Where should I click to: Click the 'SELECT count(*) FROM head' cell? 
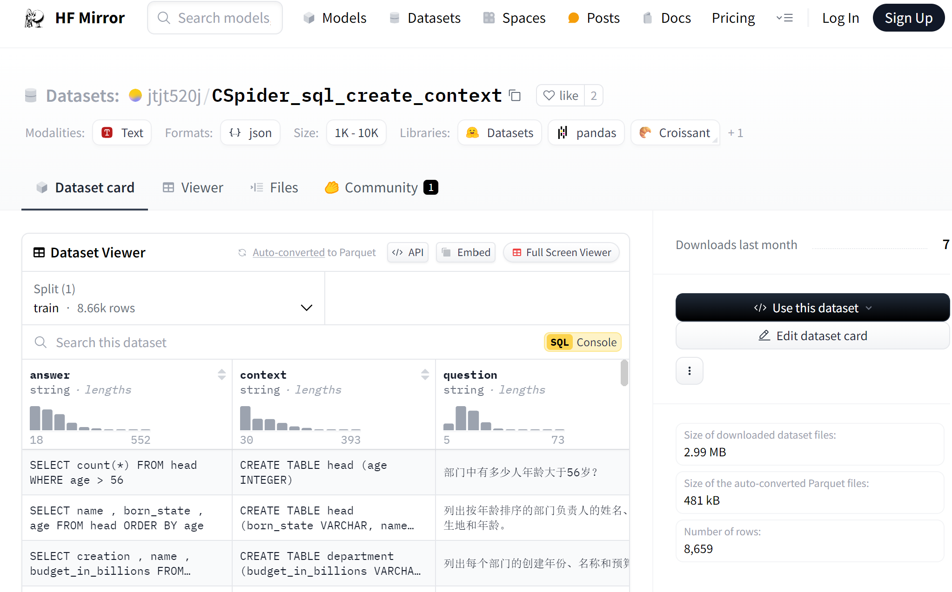pos(127,473)
